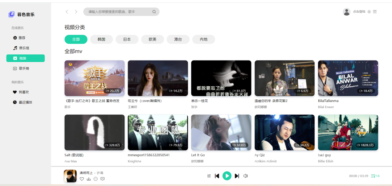Click the Let It Go title text
Image resolution: width=392 pixels, height=186 pixels.
pyautogui.click(x=198, y=155)
